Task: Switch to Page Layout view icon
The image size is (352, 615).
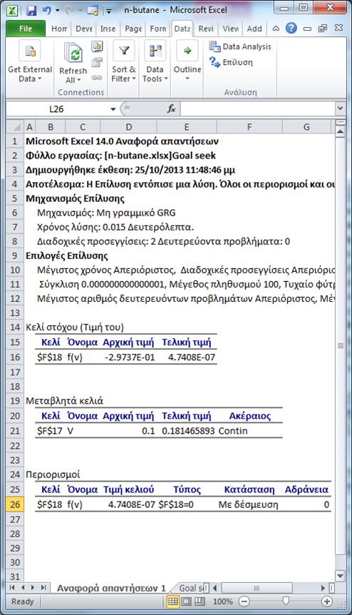Action: pyautogui.click(x=187, y=601)
